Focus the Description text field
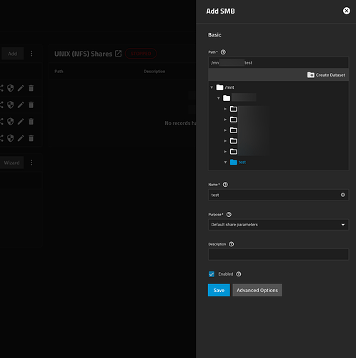356x358 pixels. pos(278,254)
